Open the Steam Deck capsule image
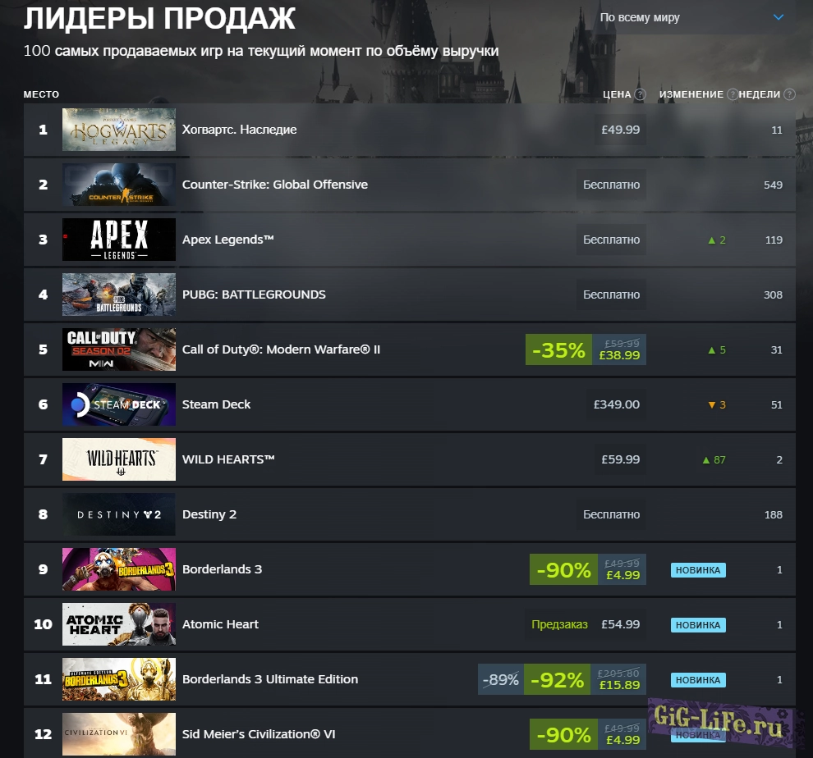The height and width of the screenshot is (758, 813). pos(119,404)
